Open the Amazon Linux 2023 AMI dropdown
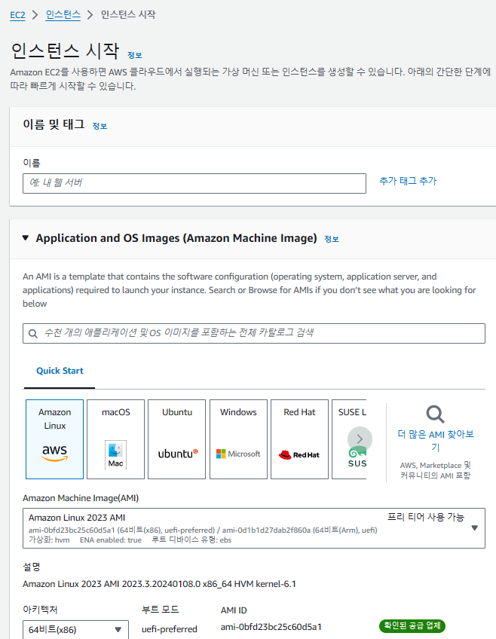Image resolution: width=496 pixels, height=639 pixels. (x=254, y=528)
